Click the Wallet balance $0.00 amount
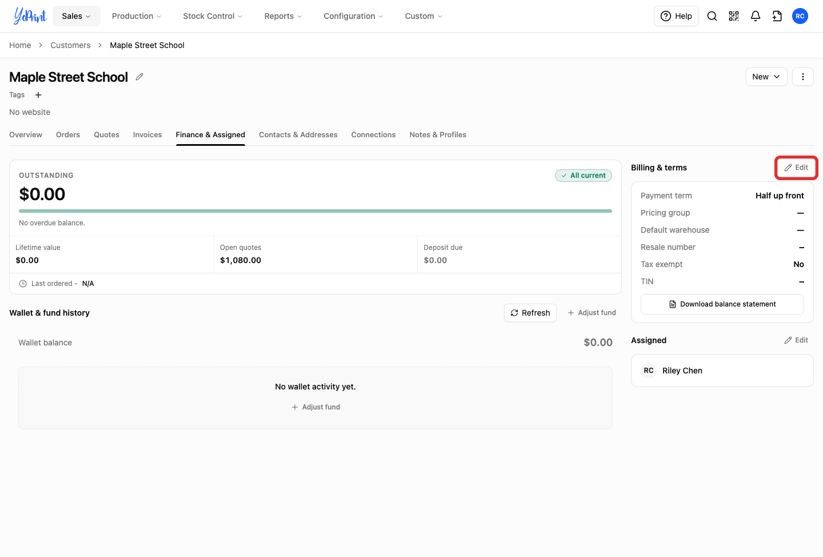The image size is (823, 557). point(598,343)
